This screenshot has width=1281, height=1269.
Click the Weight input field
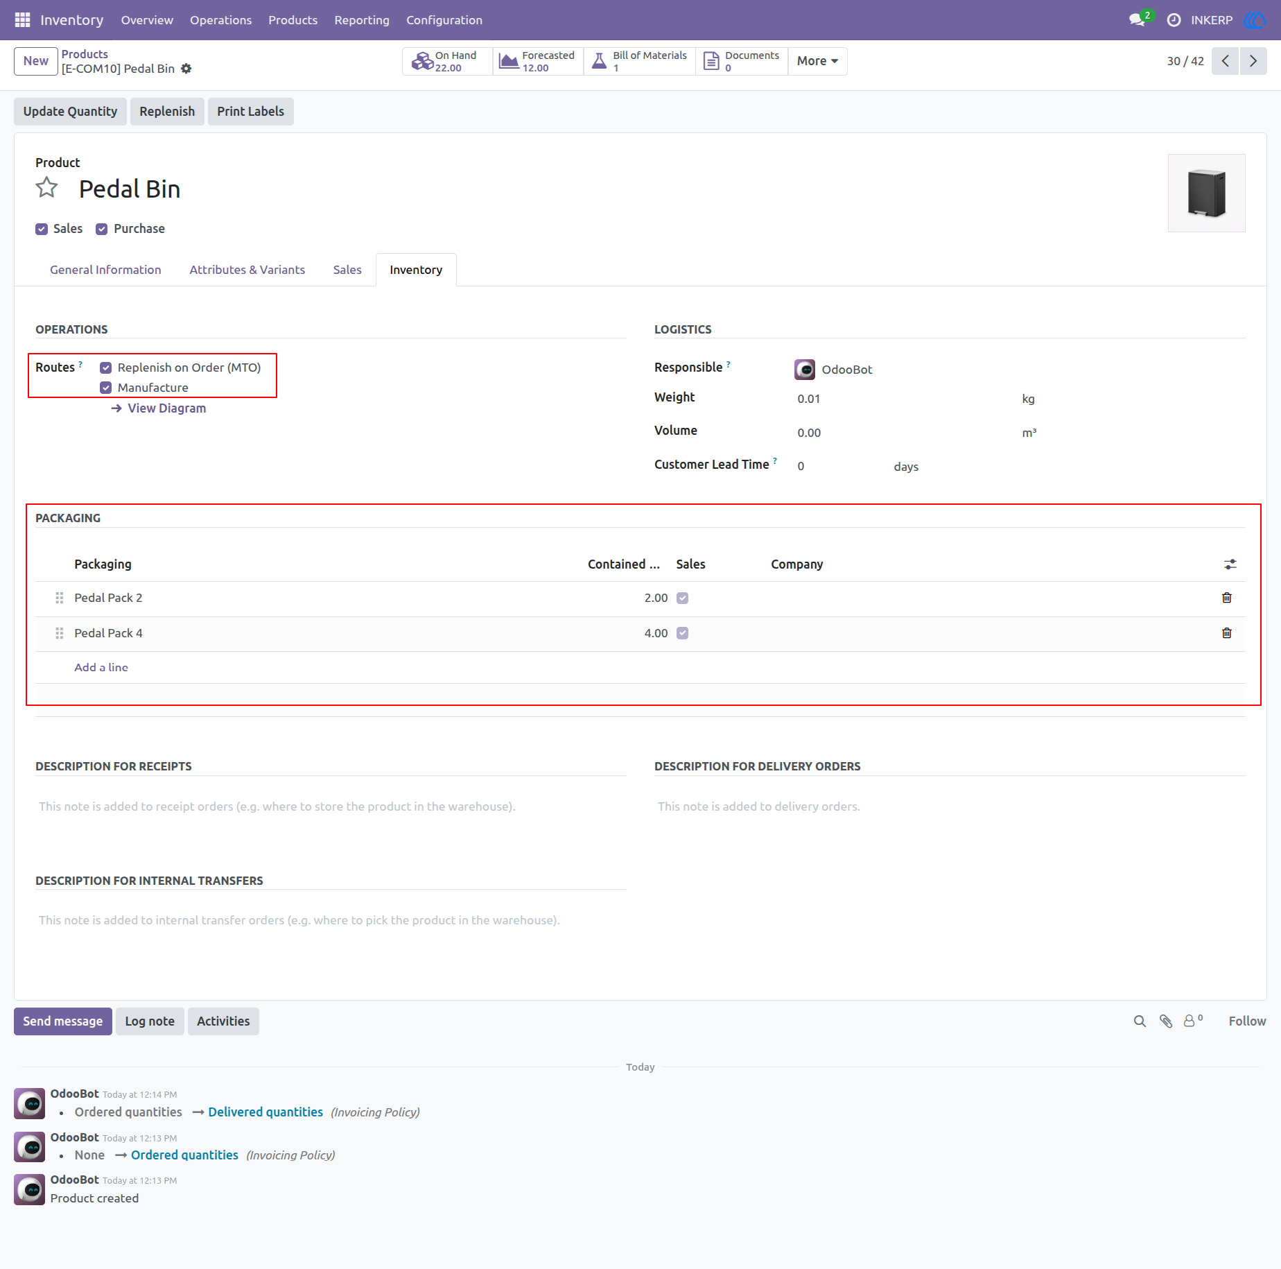click(905, 399)
